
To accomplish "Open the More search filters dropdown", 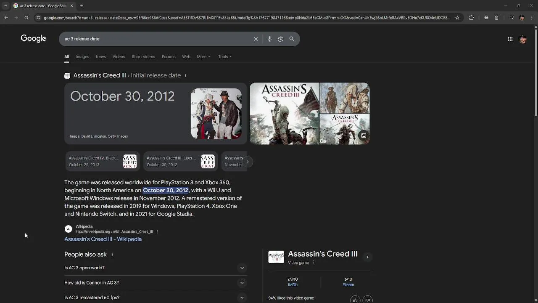I will coord(203,56).
